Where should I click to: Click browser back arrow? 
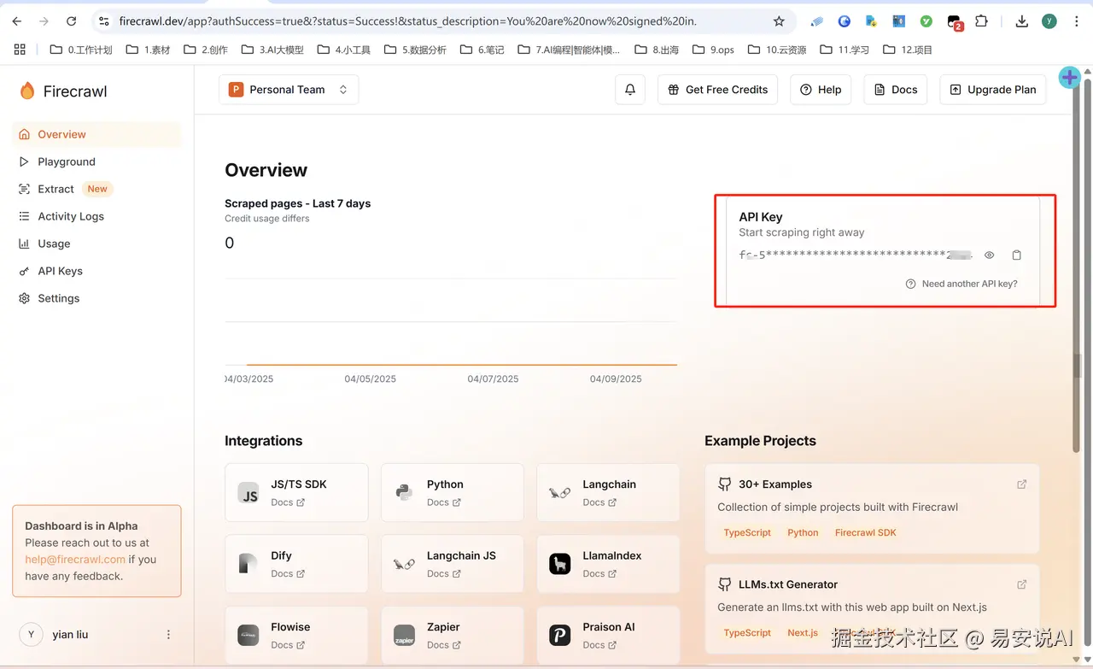[17, 21]
